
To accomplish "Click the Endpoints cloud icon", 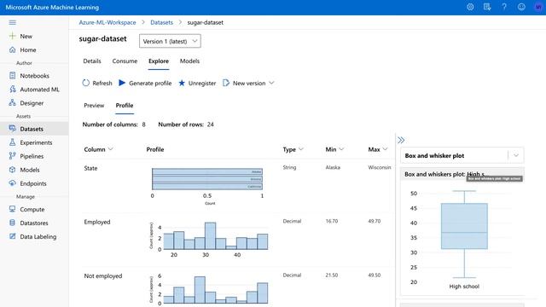I will tap(13, 183).
